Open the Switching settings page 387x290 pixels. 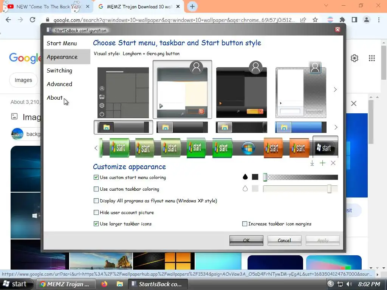coord(59,71)
